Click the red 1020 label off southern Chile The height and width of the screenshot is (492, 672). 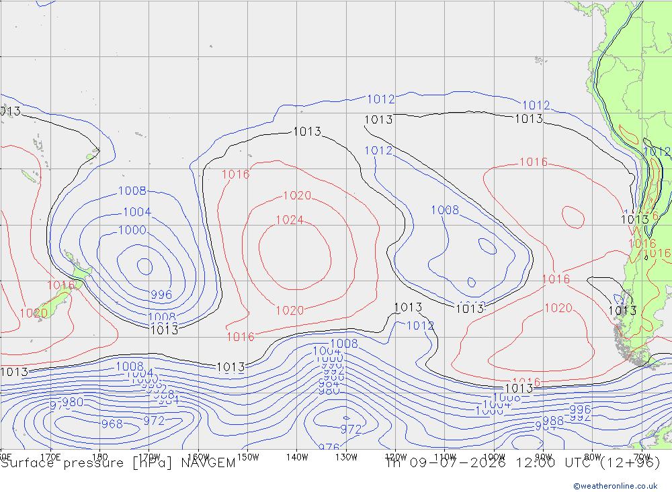click(x=558, y=308)
